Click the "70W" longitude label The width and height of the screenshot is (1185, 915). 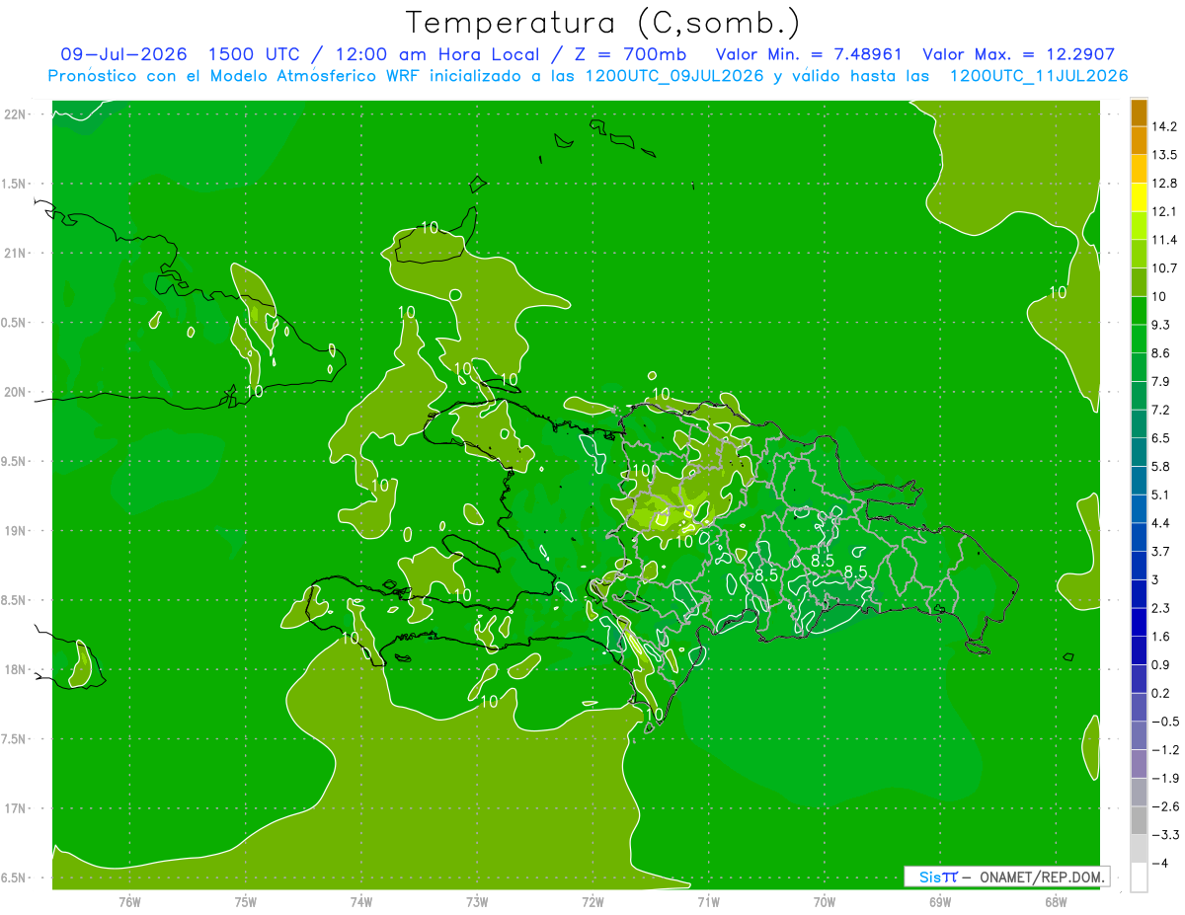pos(825,902)
